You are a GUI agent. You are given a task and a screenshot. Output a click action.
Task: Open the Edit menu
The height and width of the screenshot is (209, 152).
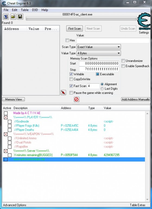pos(14,10)
